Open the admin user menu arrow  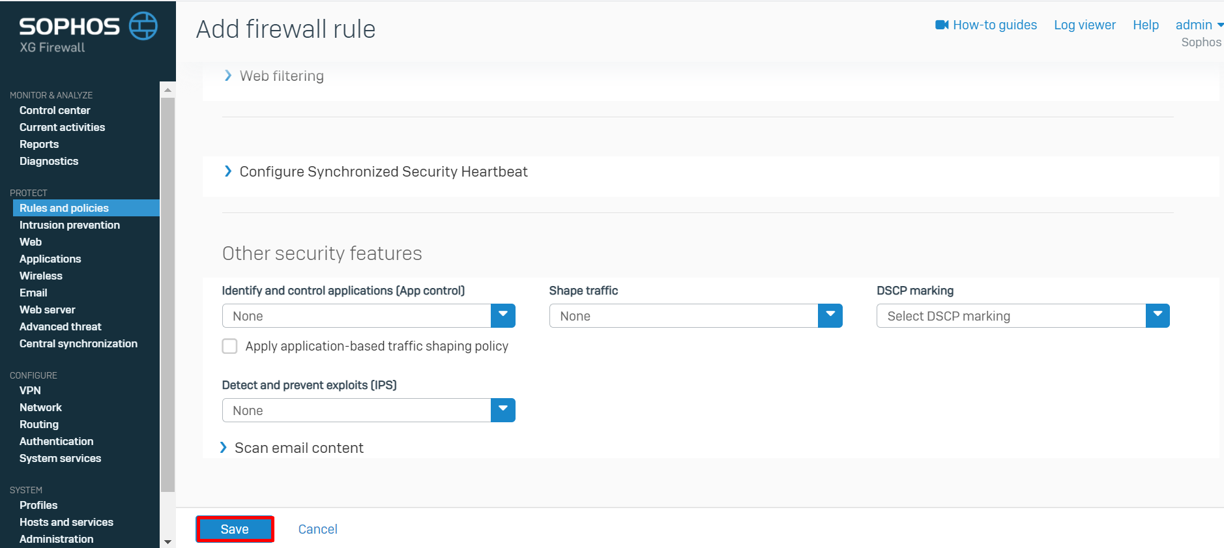[1220, 25]
